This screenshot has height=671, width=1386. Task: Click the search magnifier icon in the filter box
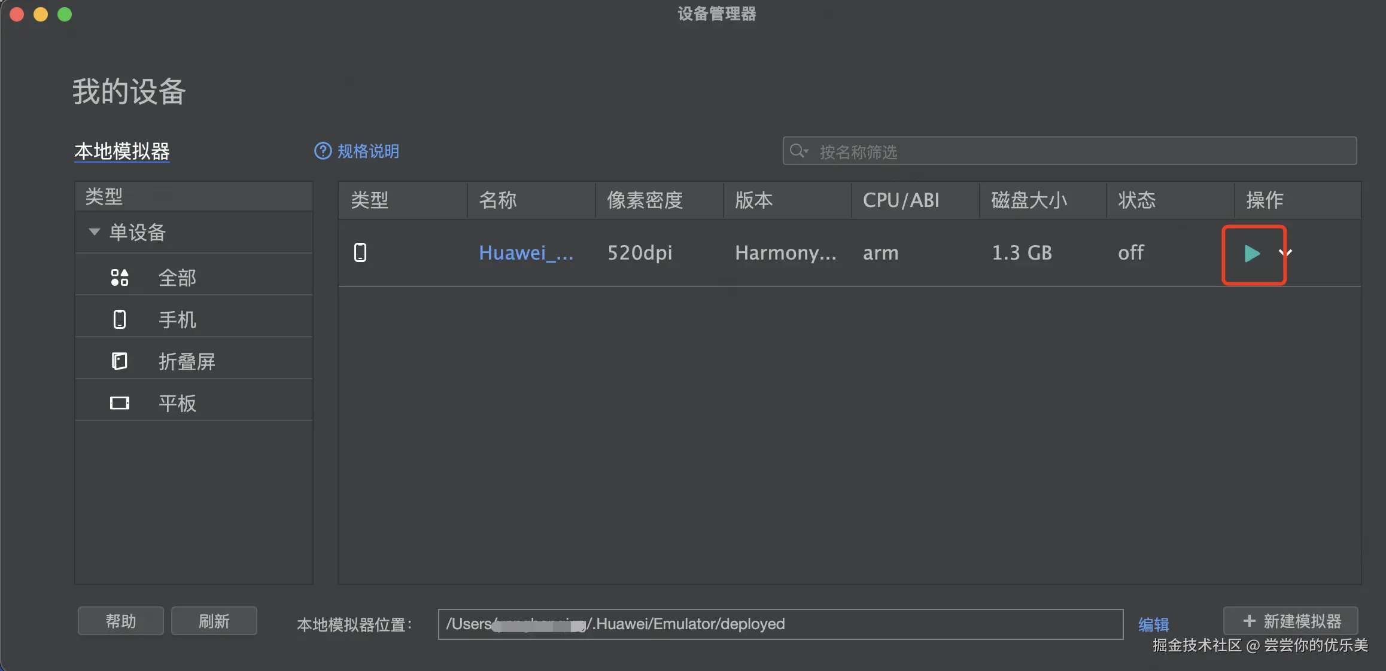[797, 151]
